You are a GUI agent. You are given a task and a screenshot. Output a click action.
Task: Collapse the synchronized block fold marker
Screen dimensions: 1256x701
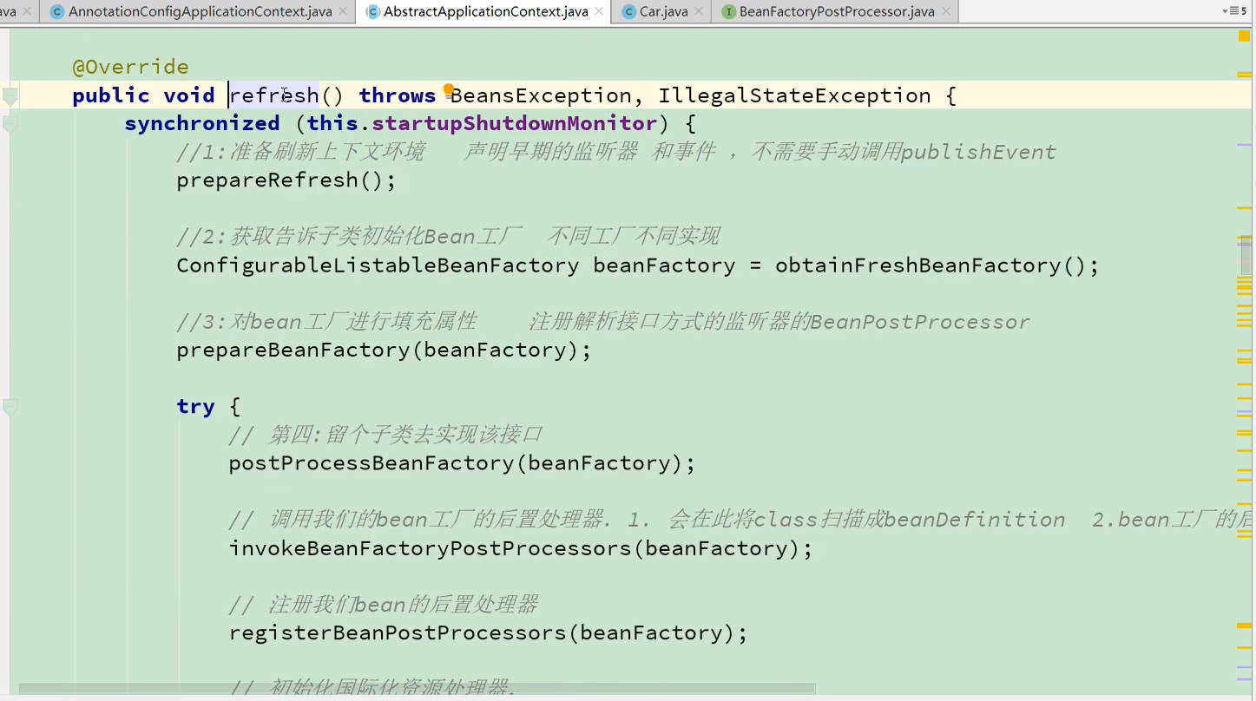(x=10, y=124)
